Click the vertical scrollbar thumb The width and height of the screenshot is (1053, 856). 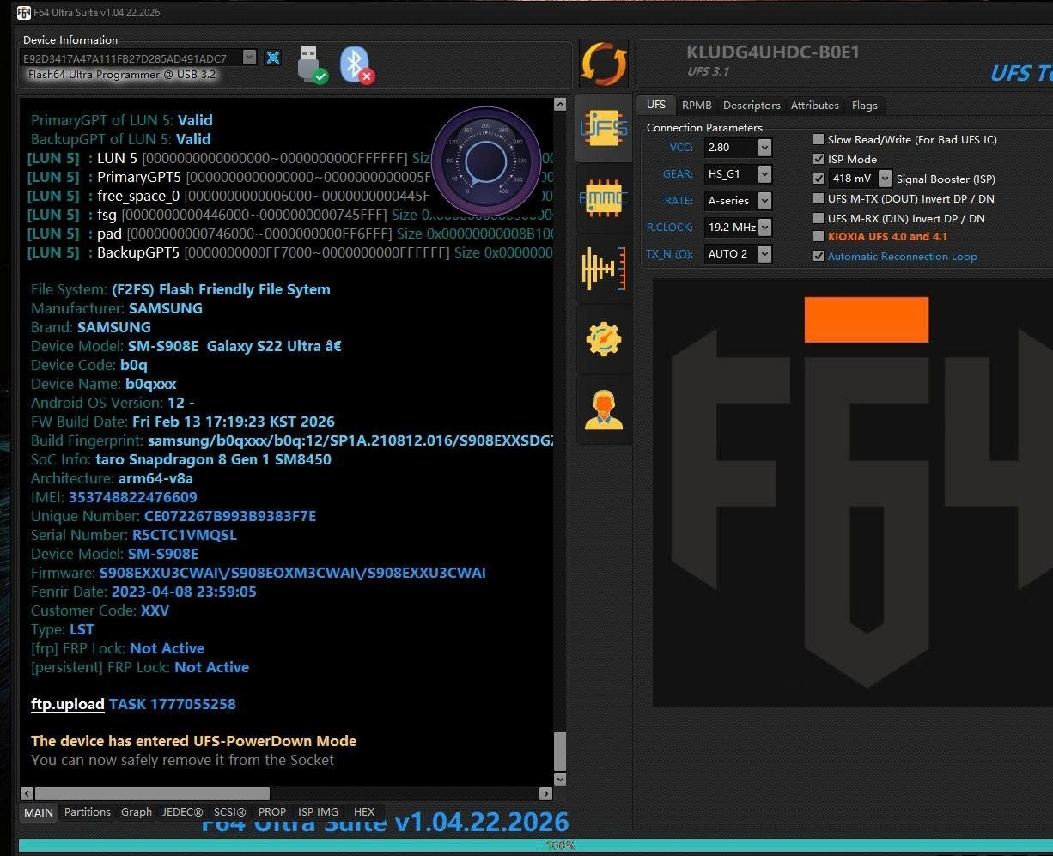(560, 751)
